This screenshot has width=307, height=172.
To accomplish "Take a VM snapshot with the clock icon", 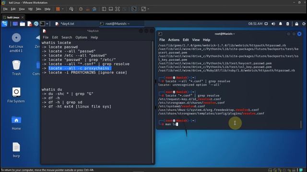I will (81, 9).
